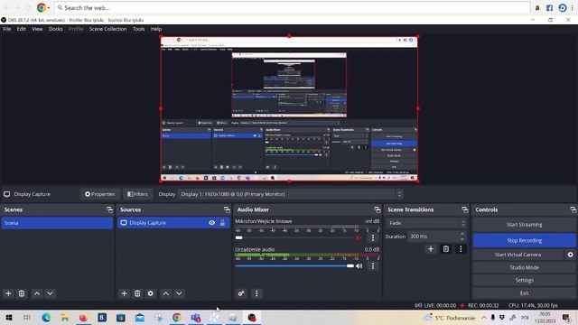The height and width of the screenshot is (325, 578).
Task: Open the File menu
Action: click(7, 29)
